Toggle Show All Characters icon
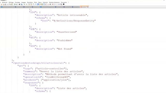Viewport: 166px width, 93px height. 36,4
